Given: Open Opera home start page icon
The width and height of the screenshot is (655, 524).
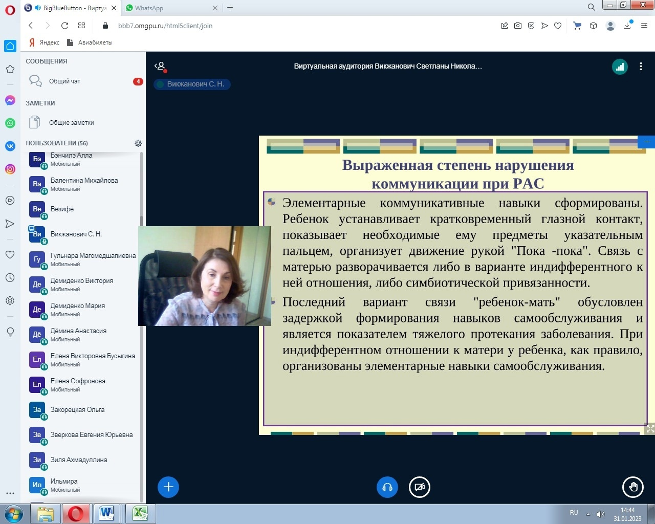Looking at the screenshot, I should pos(10,46).
